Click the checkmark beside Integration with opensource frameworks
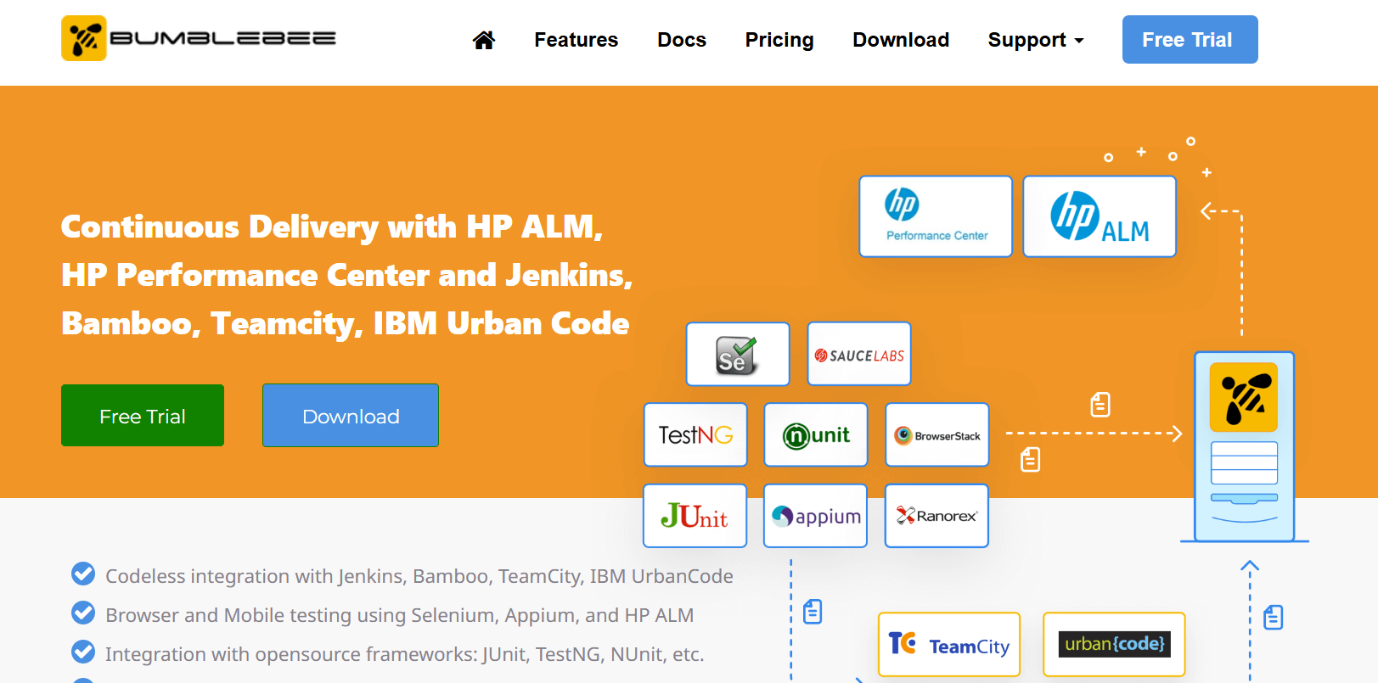Screen dimensions: 1378x683 pyautogui.click(x=83, y=652)
